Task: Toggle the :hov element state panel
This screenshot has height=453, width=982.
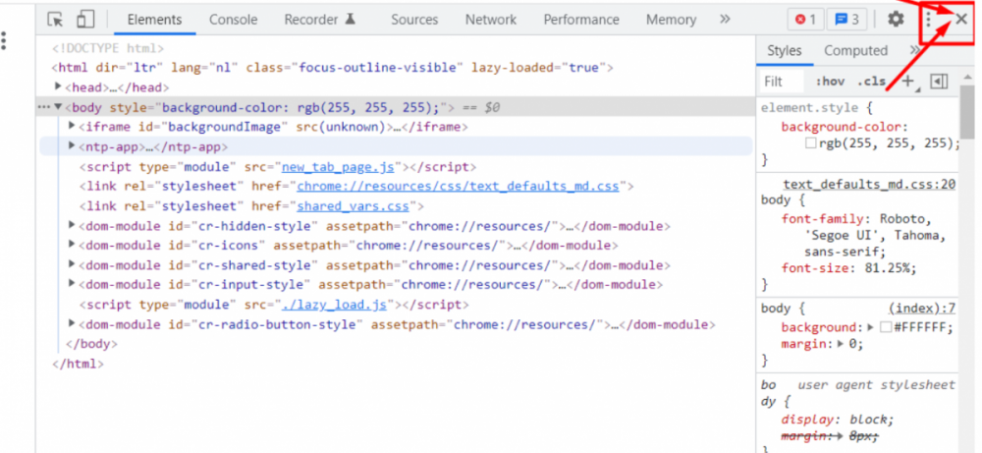Action: tap(830, 82)
